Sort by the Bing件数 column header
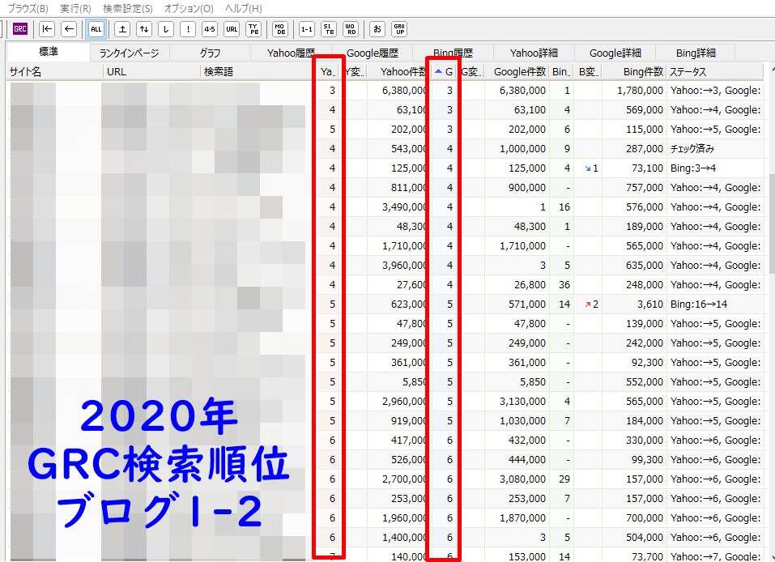The image size is (775, 562). point(634,72)
